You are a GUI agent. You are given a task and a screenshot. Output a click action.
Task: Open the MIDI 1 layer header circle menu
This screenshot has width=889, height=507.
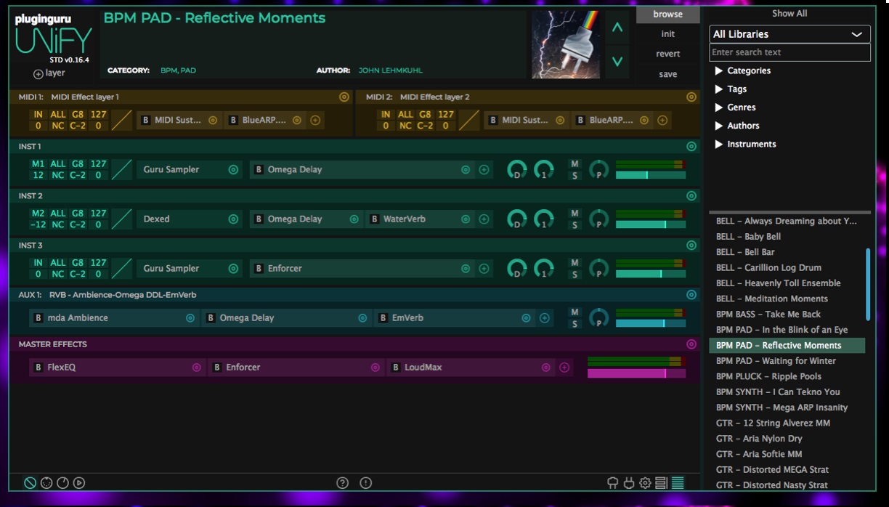click(344, 97)
